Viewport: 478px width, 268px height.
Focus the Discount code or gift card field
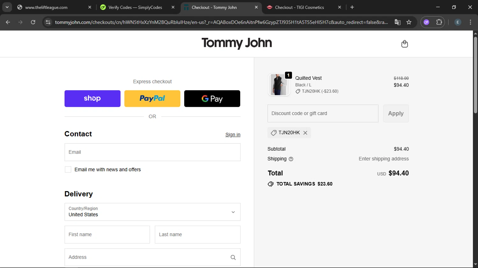point(323,113)
